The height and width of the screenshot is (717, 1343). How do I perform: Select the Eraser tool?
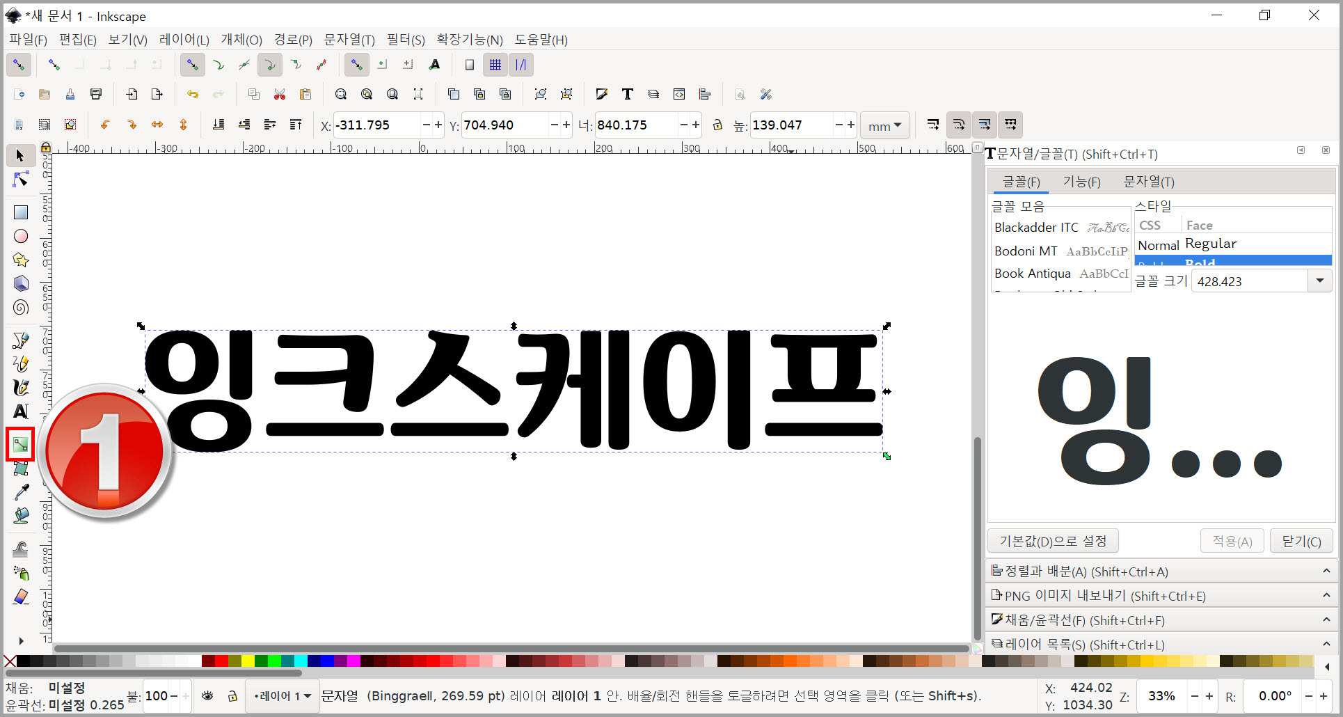coord(21,597)
